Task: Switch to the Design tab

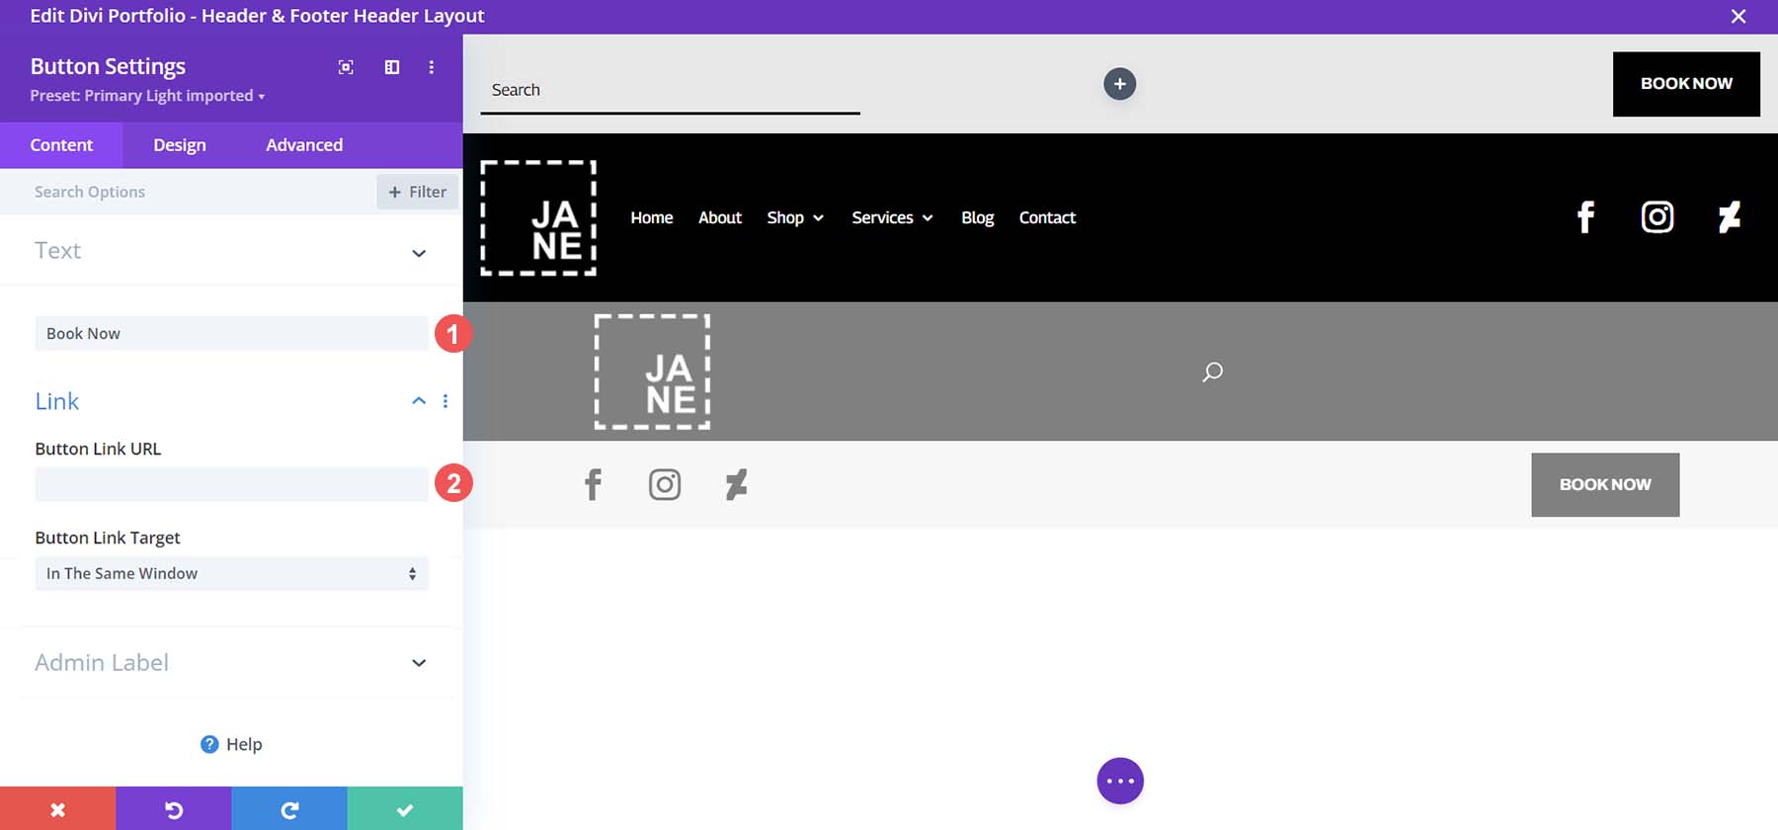Action: (x=180, y=145)
